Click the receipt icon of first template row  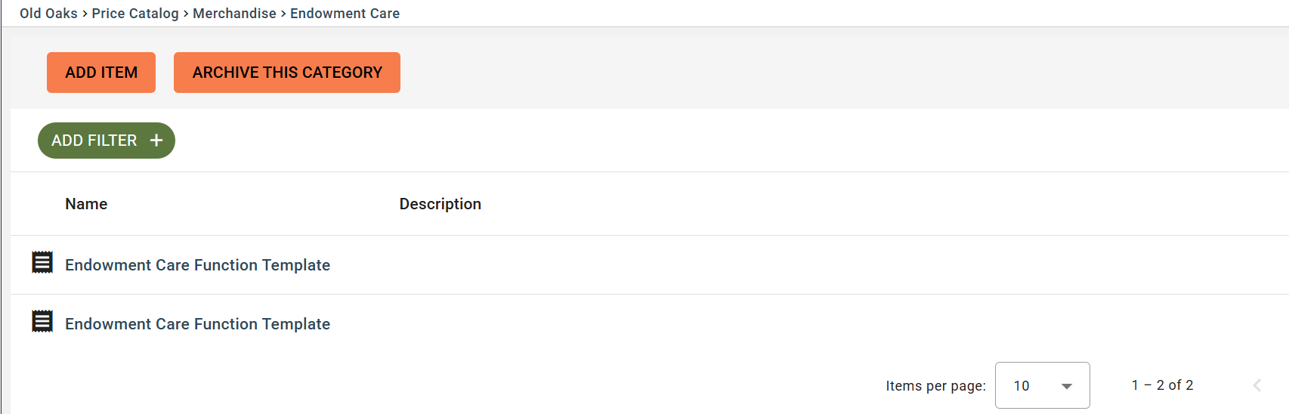click(x=42, y=262)
